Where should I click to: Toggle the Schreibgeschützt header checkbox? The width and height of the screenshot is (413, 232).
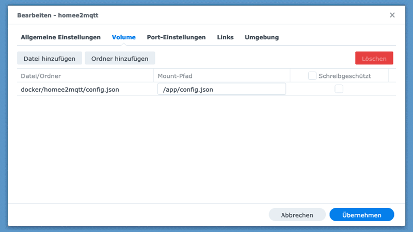tap(312, 76)
